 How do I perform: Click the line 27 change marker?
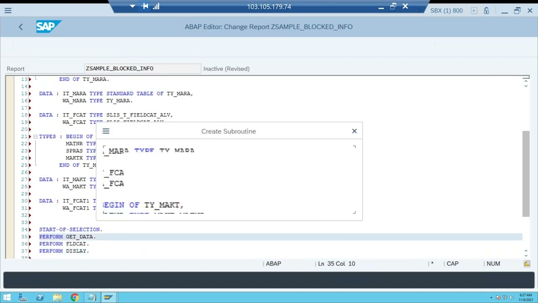[x=30, y=179]
